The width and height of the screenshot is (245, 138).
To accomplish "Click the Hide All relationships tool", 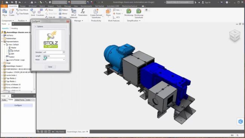I will pos(50,17).
